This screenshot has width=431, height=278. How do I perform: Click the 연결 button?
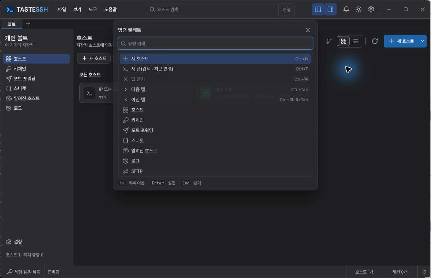pyautogui.click(x=287, y=10)
